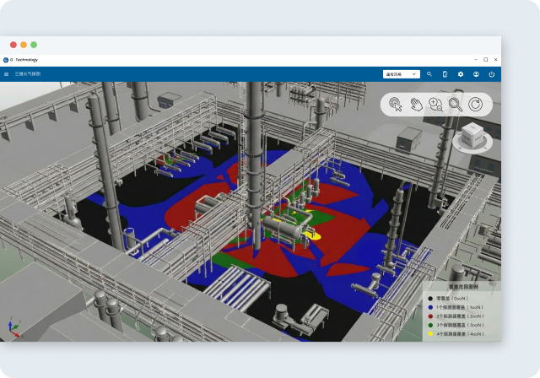Expand the style dropdown in header
The image size is (540, 378).
coord(401,74)
